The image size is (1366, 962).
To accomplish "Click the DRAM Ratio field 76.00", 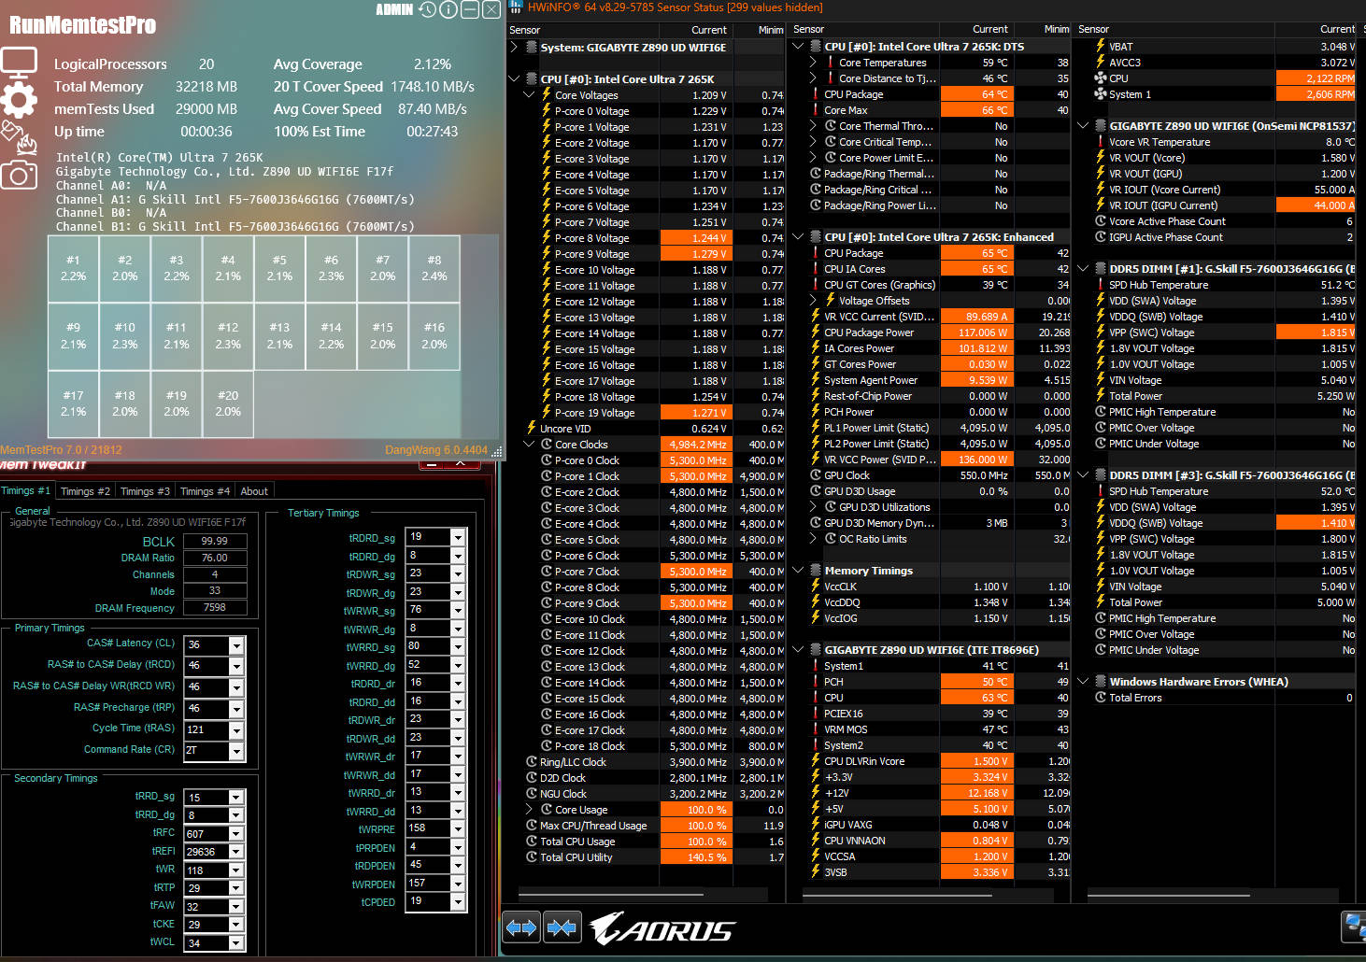I will coord(215,558).
